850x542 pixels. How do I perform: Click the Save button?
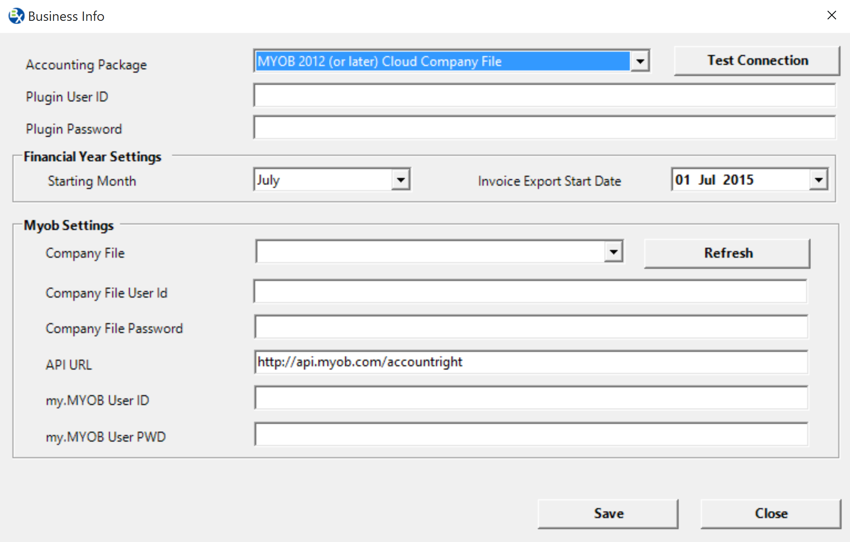[608, 514]
